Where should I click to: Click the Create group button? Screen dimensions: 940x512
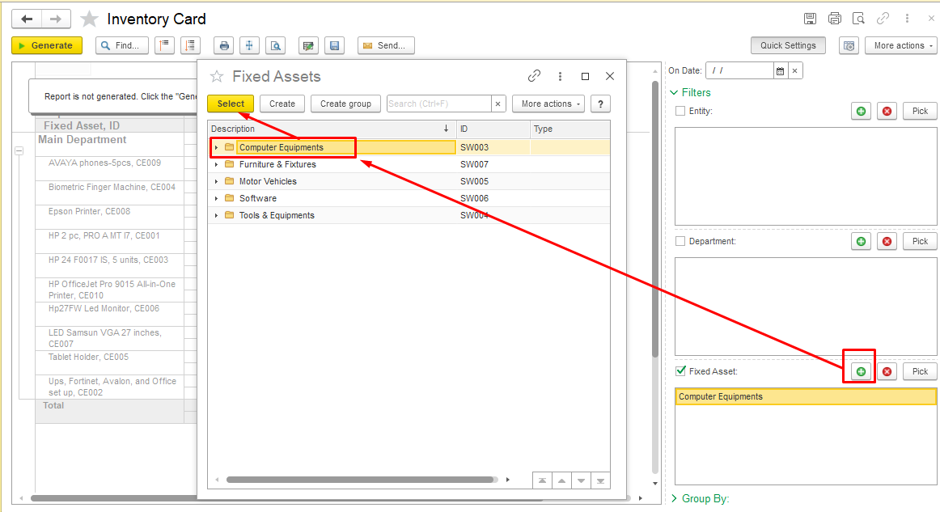(x=345, y=104)
